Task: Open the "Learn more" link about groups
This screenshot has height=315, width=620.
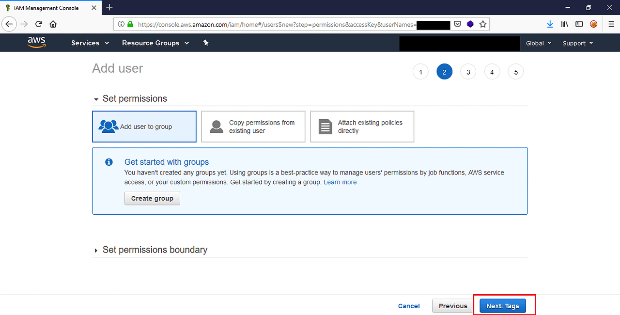Action: coord(340,182)
